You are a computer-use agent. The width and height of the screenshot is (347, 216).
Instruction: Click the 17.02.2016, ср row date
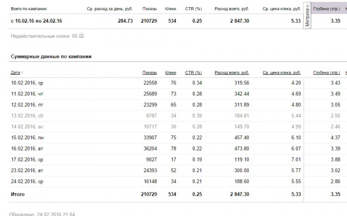pos(27,159)
